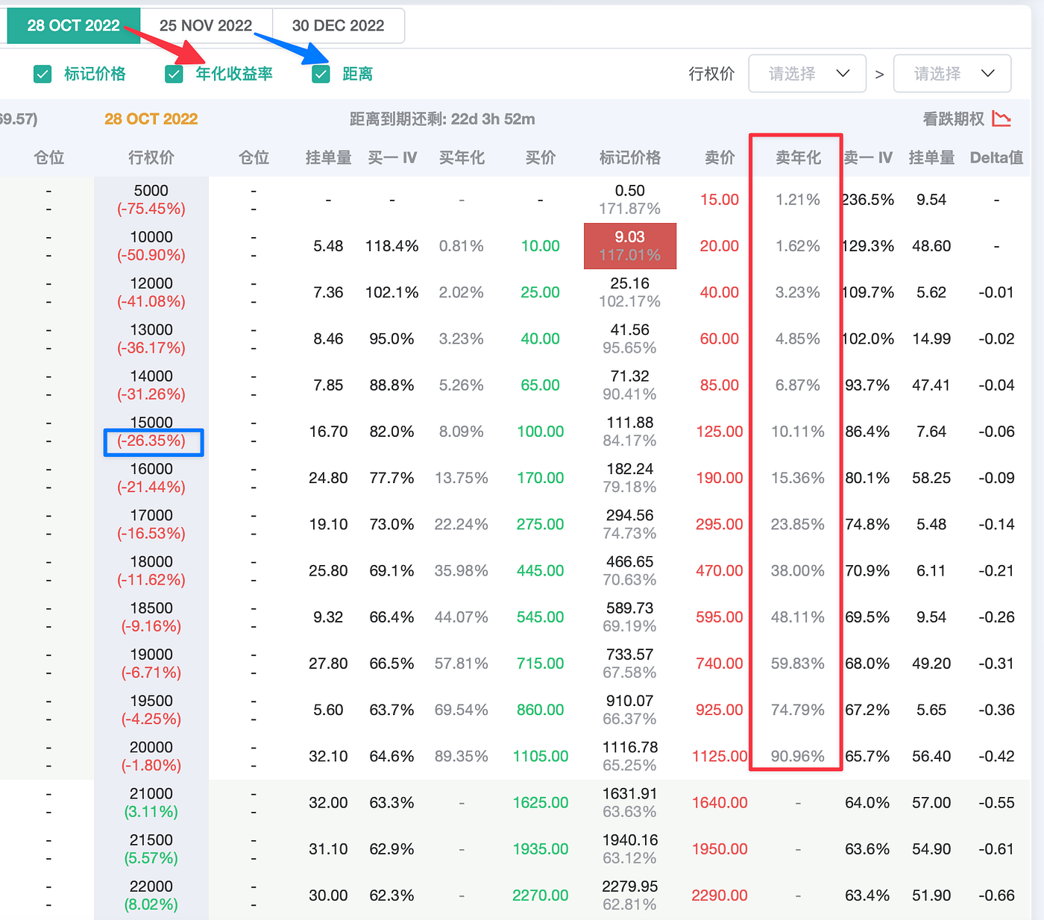Click Delta value -0.66
1044x920 pixels.
tap(996, 895)
